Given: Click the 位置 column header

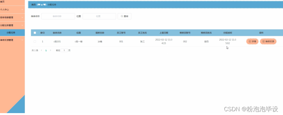Looking at the screenshot, I should pyautogui.click(x=79, y=33).
